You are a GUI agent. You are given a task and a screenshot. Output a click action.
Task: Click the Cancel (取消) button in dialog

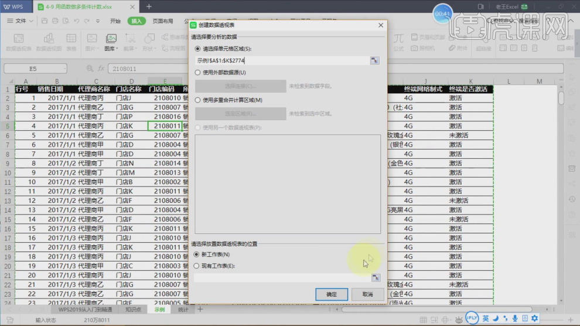367,294
